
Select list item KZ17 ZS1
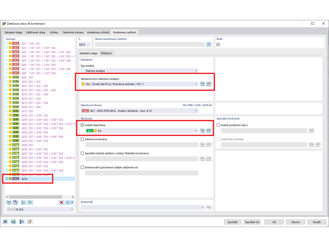(40, 111)
